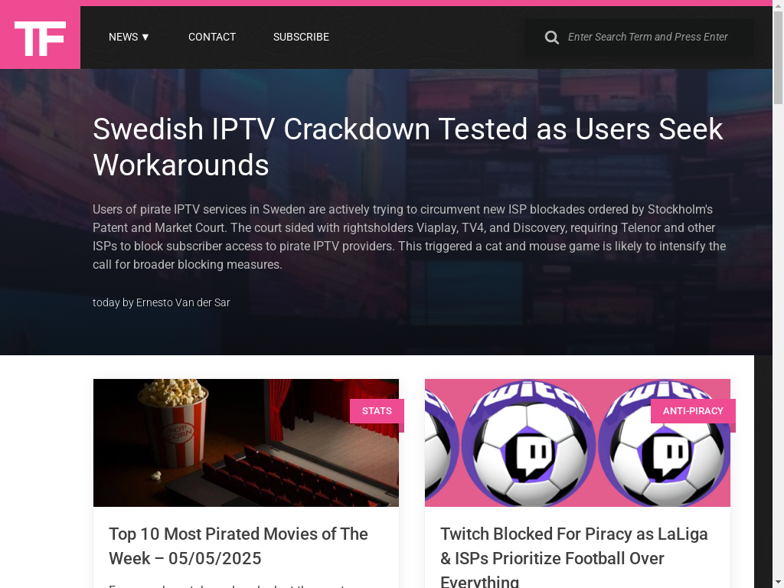Open Top 10 Most Pirated Movies article
Screen dimensions: 784x588
coord(239,546)
